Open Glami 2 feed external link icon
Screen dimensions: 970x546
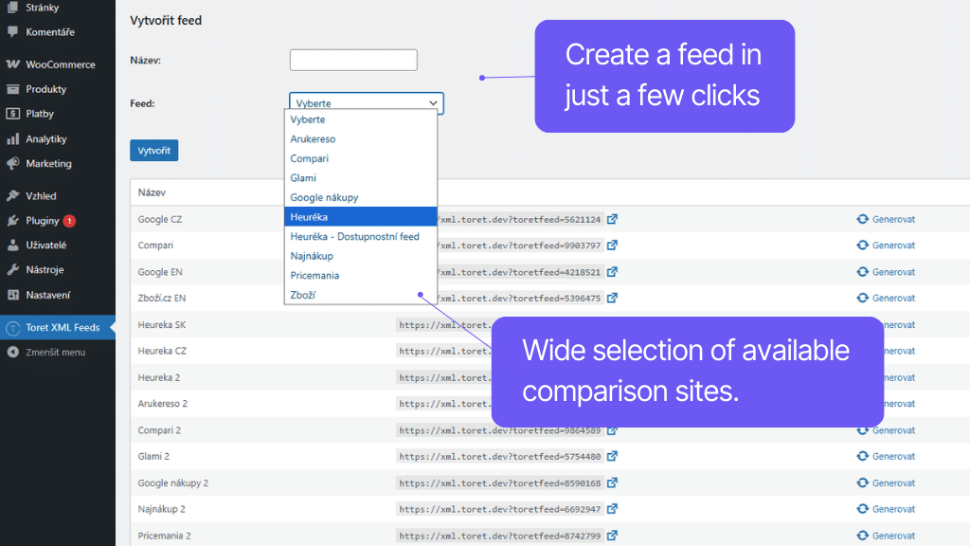[612, 456]
